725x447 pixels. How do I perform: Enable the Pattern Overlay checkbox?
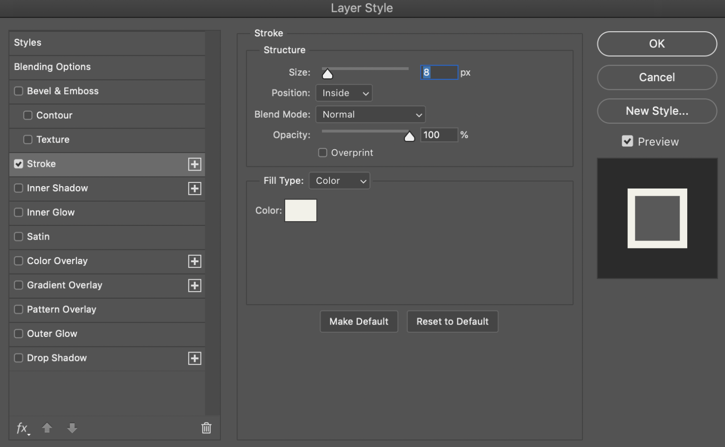pyautogui.click(x=18, y=309)
